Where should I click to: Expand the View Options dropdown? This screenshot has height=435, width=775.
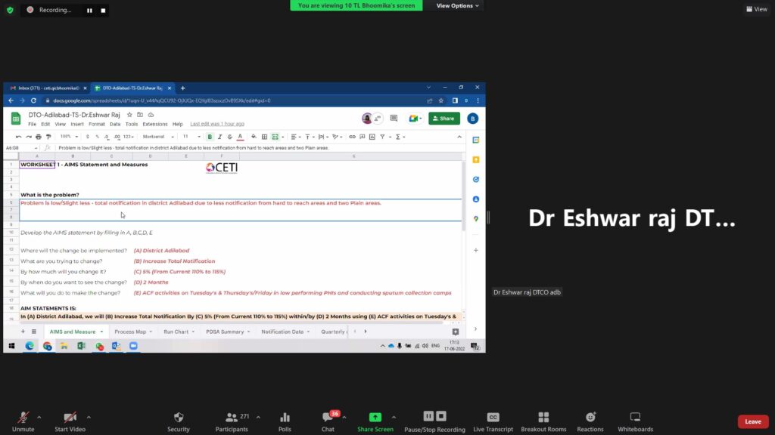click(x=458, y=5)
